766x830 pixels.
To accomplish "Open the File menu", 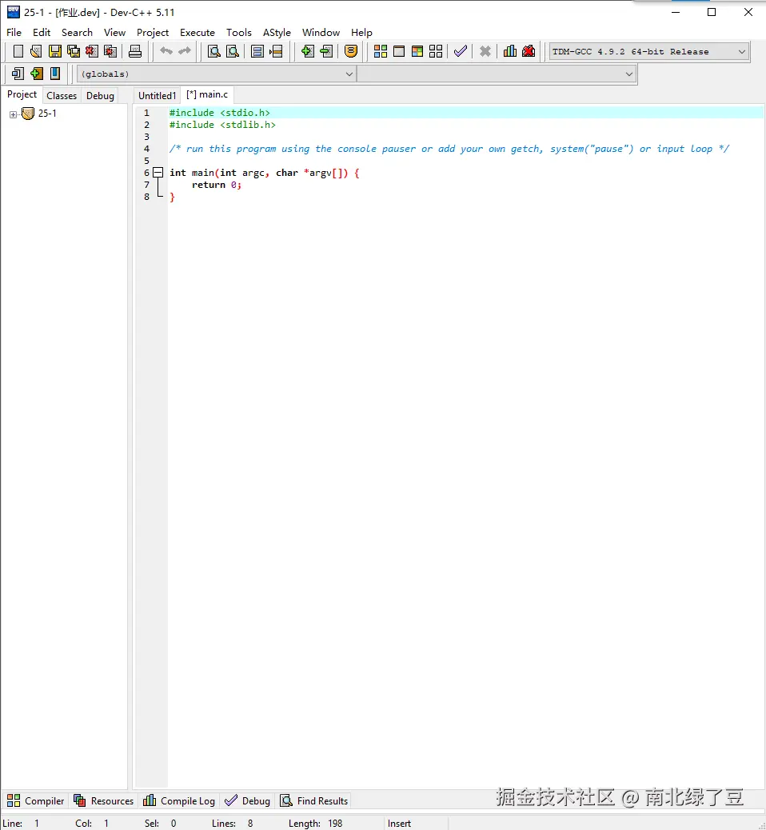I will click(14, 32).
